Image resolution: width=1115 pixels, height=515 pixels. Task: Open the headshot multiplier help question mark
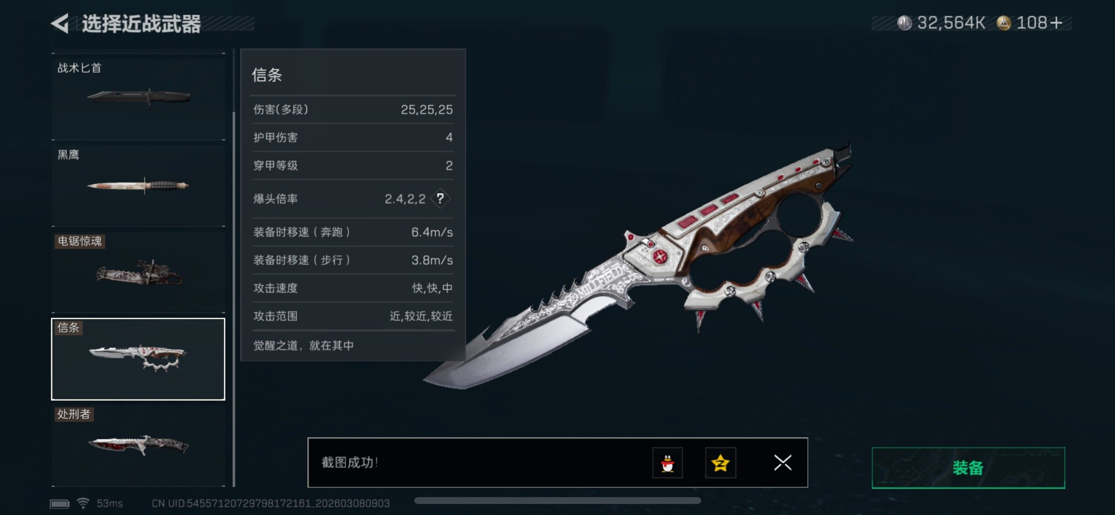440,198
